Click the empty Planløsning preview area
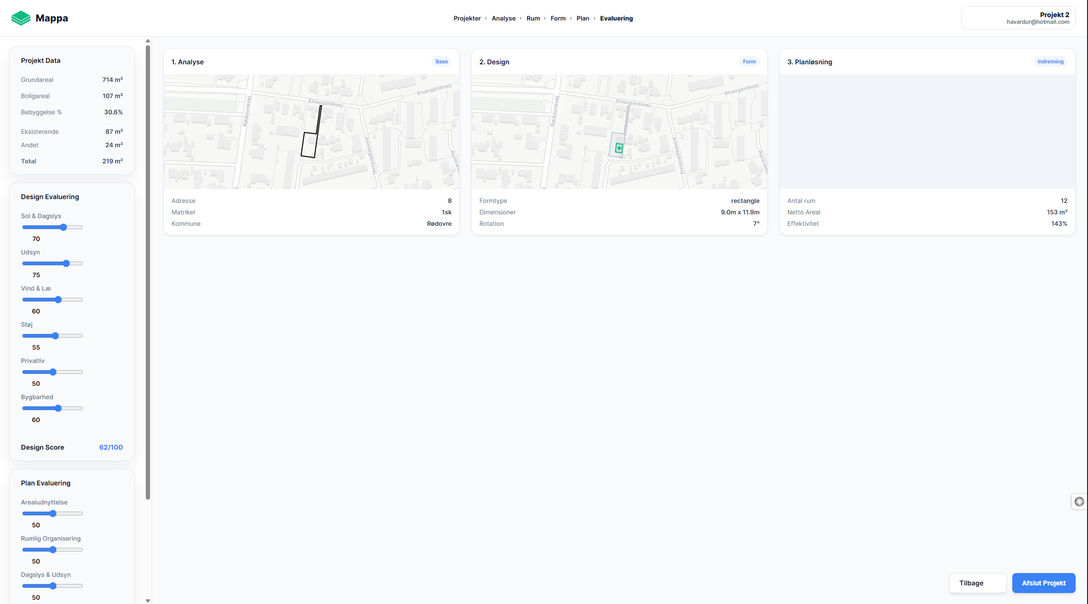Viewport: 1088px width, 604px height. coord(927,131)
